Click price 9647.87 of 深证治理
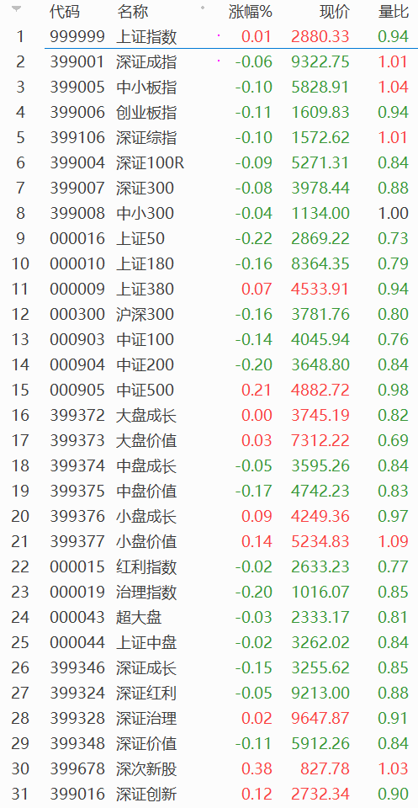Viewport: 418px width, 808px height. pyautogui.click(x=320, y=718)
